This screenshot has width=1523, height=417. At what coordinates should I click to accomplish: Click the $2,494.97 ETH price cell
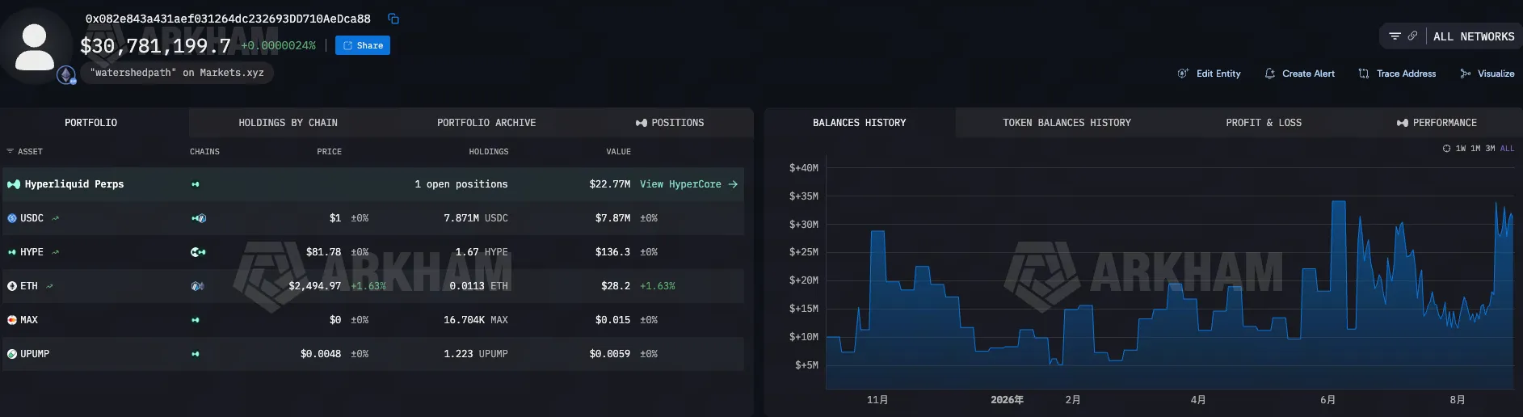(x=315, y=286)
